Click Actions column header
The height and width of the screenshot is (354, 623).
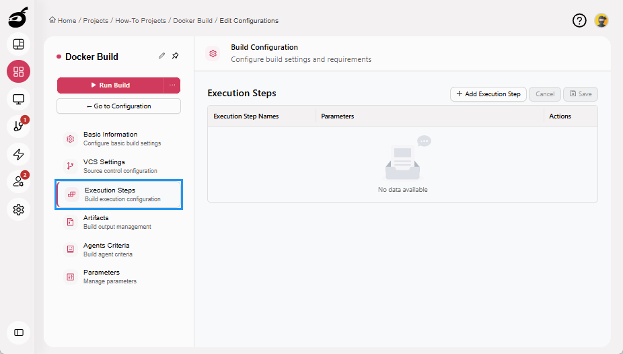click(560, 116)
